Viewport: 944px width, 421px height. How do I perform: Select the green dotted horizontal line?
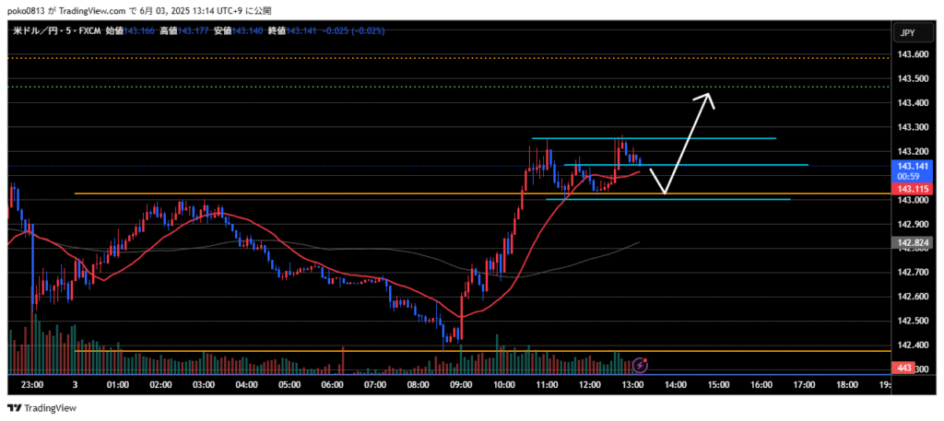click(x=369, y=87)
